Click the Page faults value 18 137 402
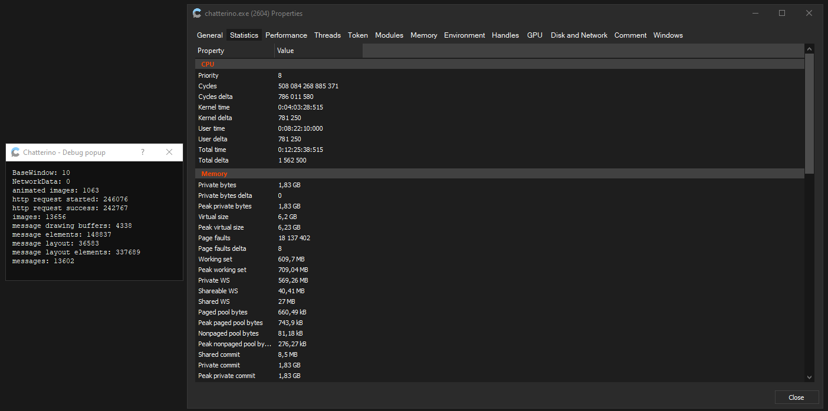The width and height of the screenshot is (828, 411). 294,238
